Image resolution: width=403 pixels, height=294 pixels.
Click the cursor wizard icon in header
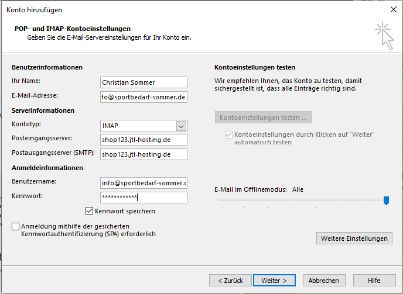(x=384, y=36)
